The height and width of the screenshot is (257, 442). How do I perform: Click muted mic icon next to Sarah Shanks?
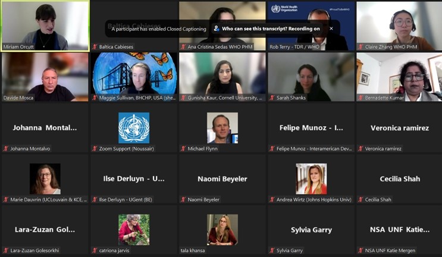click(272, 98)
